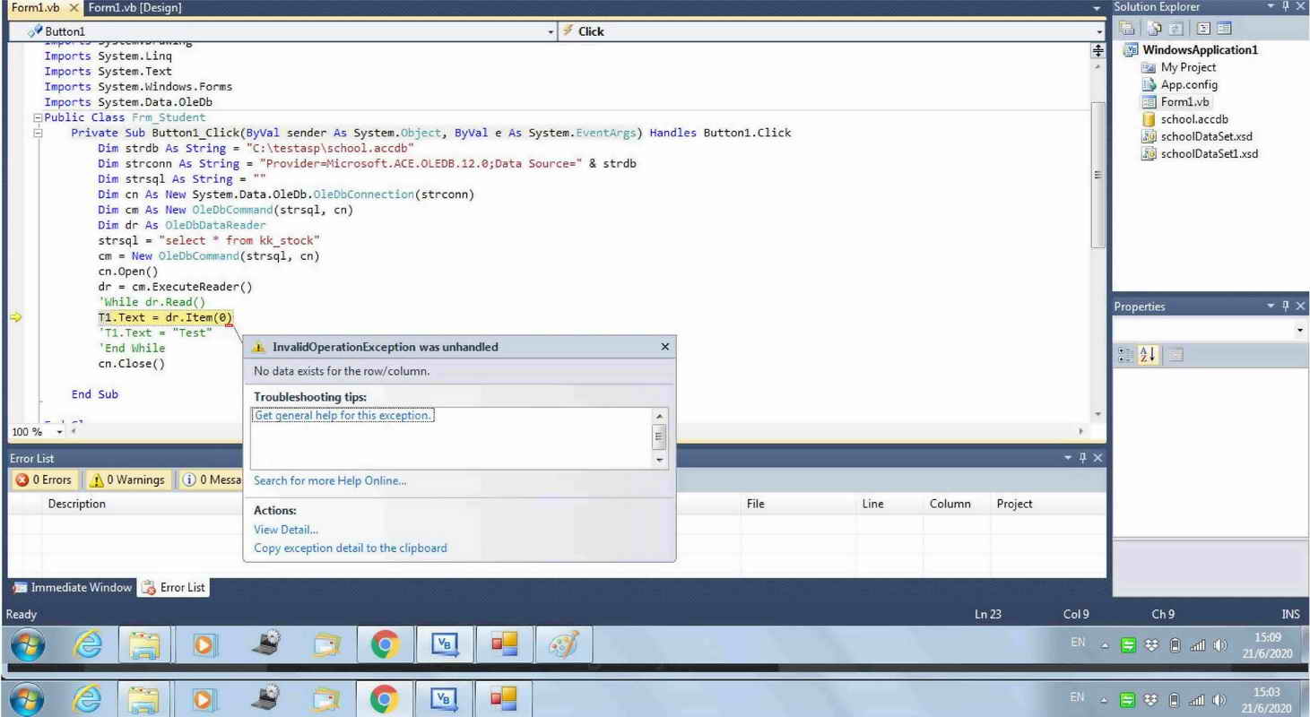1310x717 pixels.
Task: Click the code line 'T1.Text = dr.Item(0)'
Action: click(166, 317)
